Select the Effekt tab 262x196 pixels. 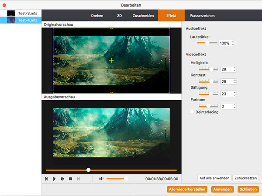click(x=171, y=16)
